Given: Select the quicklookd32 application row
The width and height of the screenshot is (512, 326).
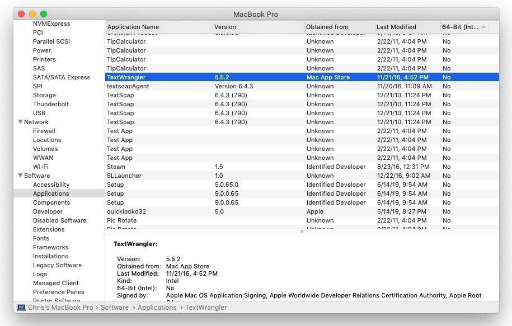Looking at the screenshot, I should coord(126,211).
